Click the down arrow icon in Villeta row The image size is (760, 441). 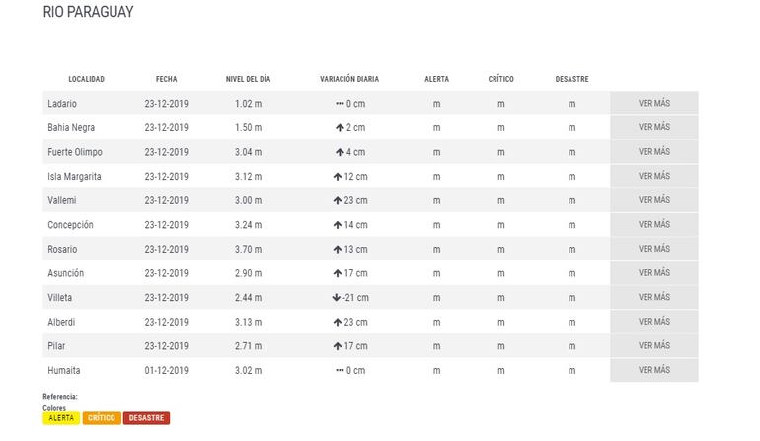tap(337, 297)
